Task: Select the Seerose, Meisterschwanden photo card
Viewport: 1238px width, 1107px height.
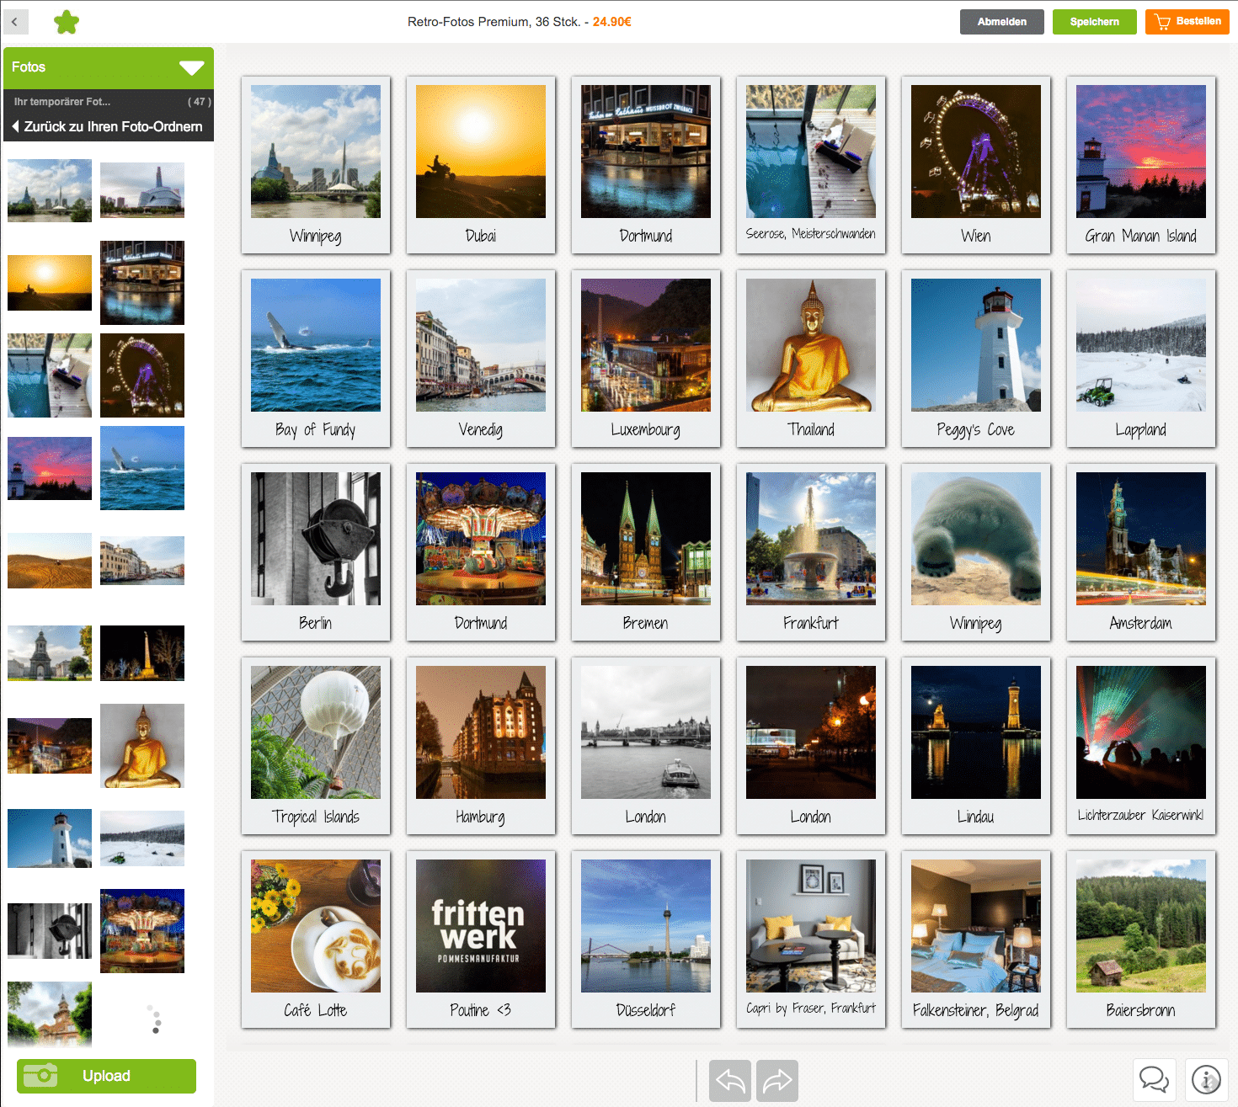Action: (811, 165)
